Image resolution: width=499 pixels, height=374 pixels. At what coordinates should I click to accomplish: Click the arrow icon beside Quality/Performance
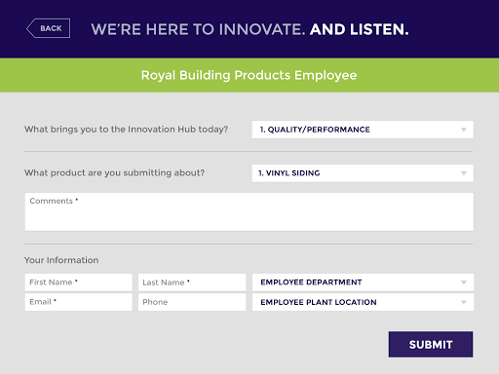pyautogui.click(x=464, y=130)
